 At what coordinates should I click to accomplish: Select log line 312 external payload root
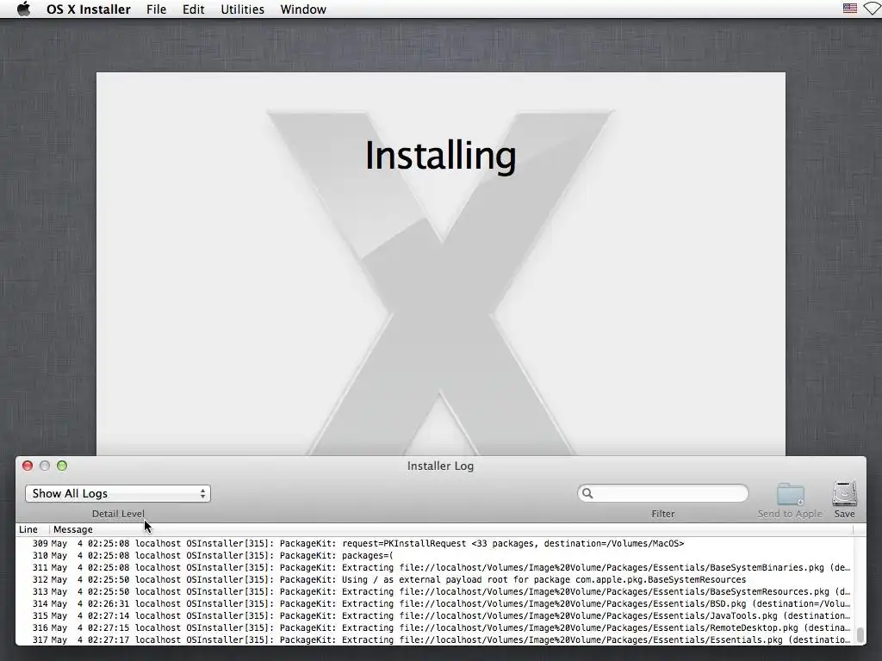point(434,579)
